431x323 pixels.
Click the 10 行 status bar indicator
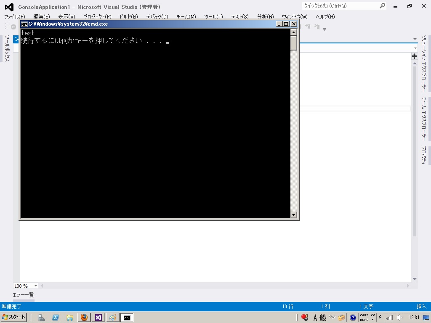click(288, 307)
